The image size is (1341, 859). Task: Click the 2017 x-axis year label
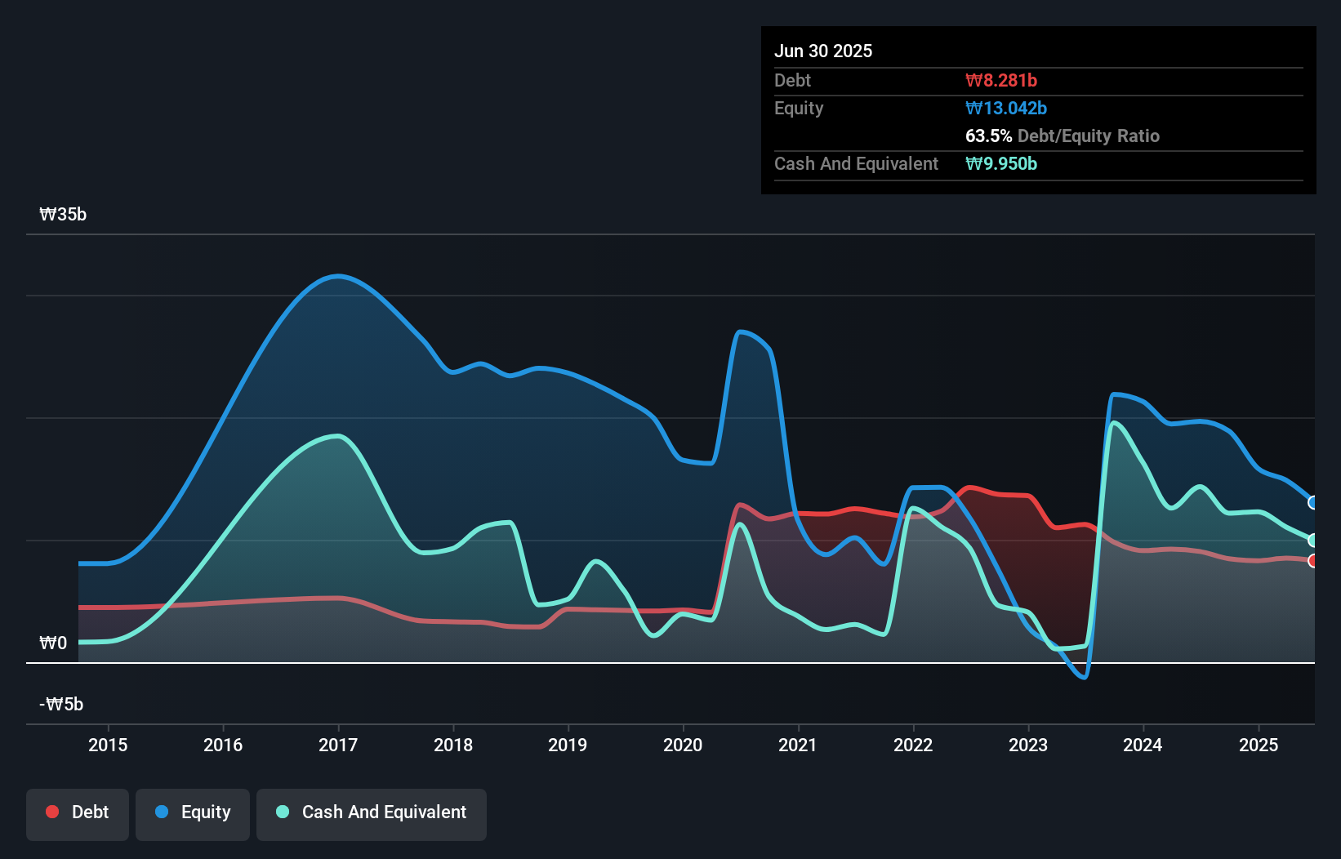(338, 745)
